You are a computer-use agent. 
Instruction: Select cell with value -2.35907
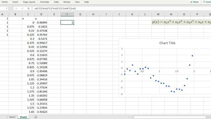[x=41, y=83]
